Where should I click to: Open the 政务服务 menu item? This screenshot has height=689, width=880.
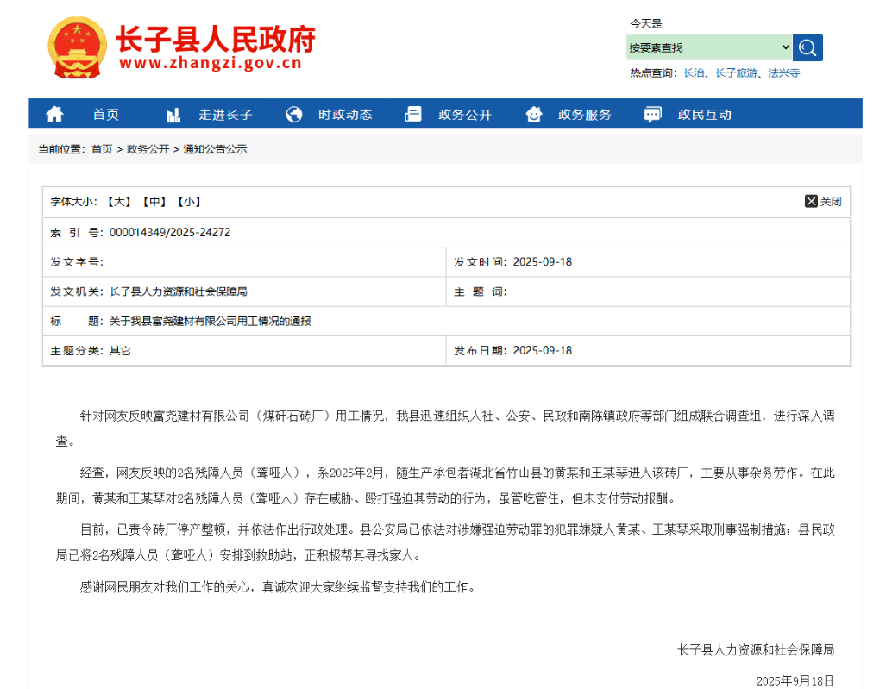point(584,115)
